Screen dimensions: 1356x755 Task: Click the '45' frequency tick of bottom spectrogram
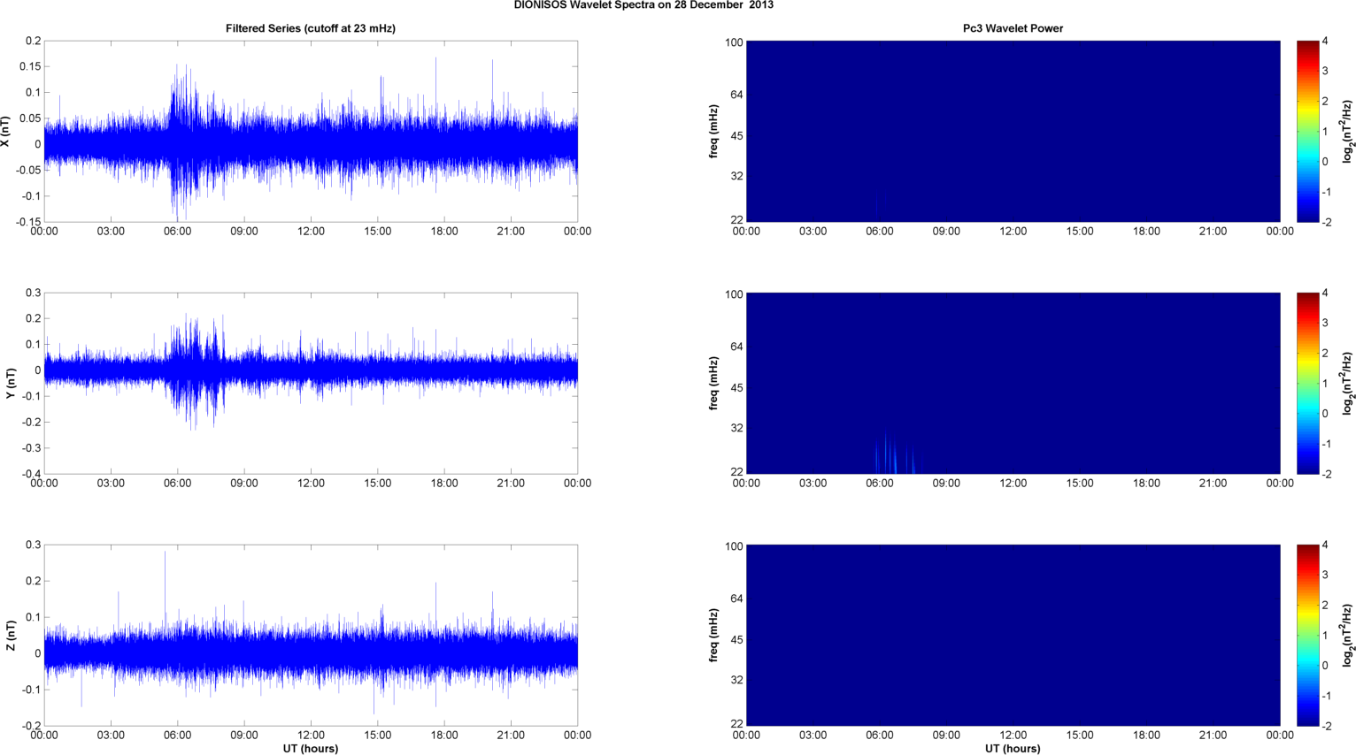(x=736, y=640)
